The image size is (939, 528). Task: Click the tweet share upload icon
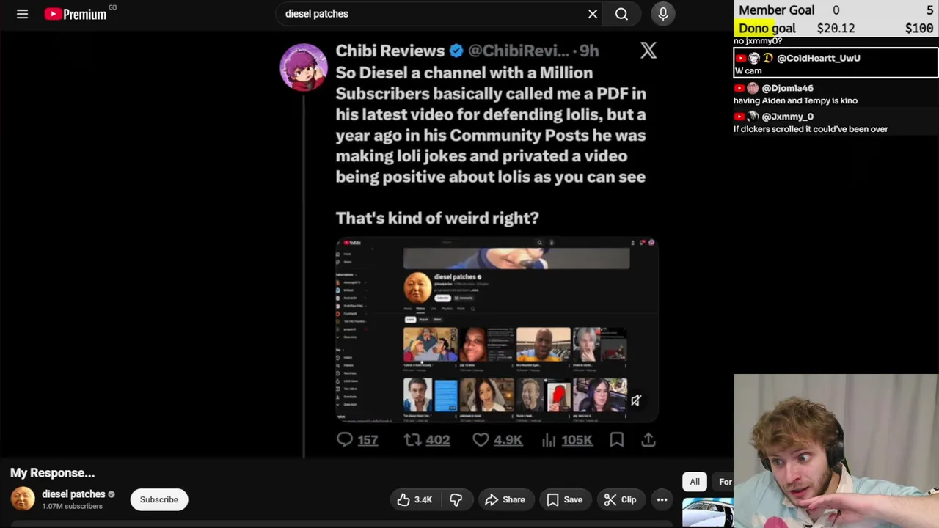tap(648, 440)
